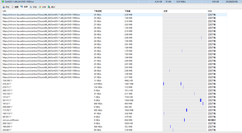Click the 等待重试 status of mirrors.cn99.com
Screen dimensions: 242x133
212,120
